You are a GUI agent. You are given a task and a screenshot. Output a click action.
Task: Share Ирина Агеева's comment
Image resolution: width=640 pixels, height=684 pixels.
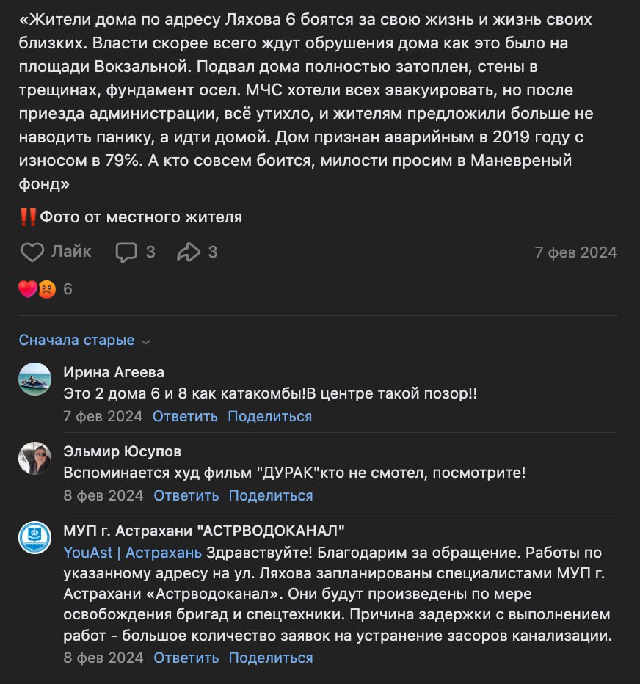(x=269, y=416)
